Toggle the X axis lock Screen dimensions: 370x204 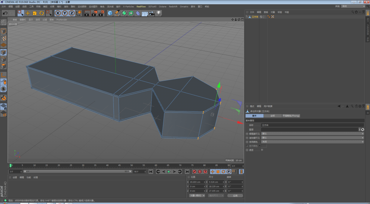pyautogui.click(x=58, y=13)
